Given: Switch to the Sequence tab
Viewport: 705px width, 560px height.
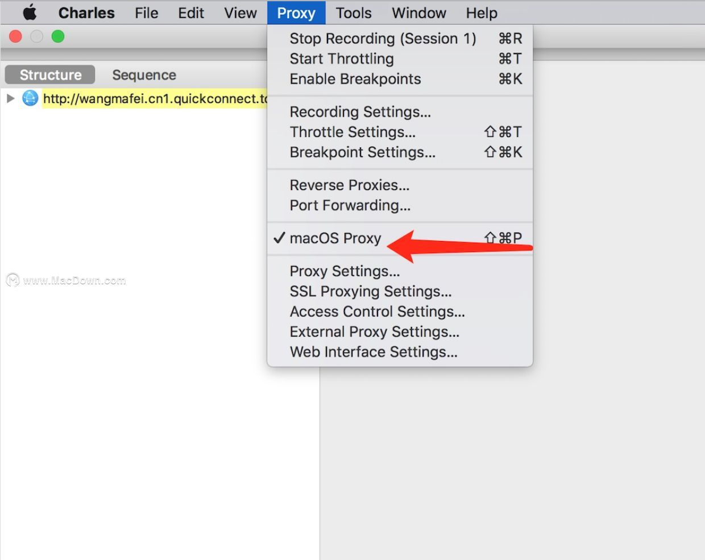Looking at the screenshot, I should tap(144, 74).
